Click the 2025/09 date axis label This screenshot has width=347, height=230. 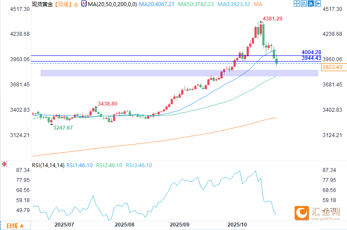179,225
